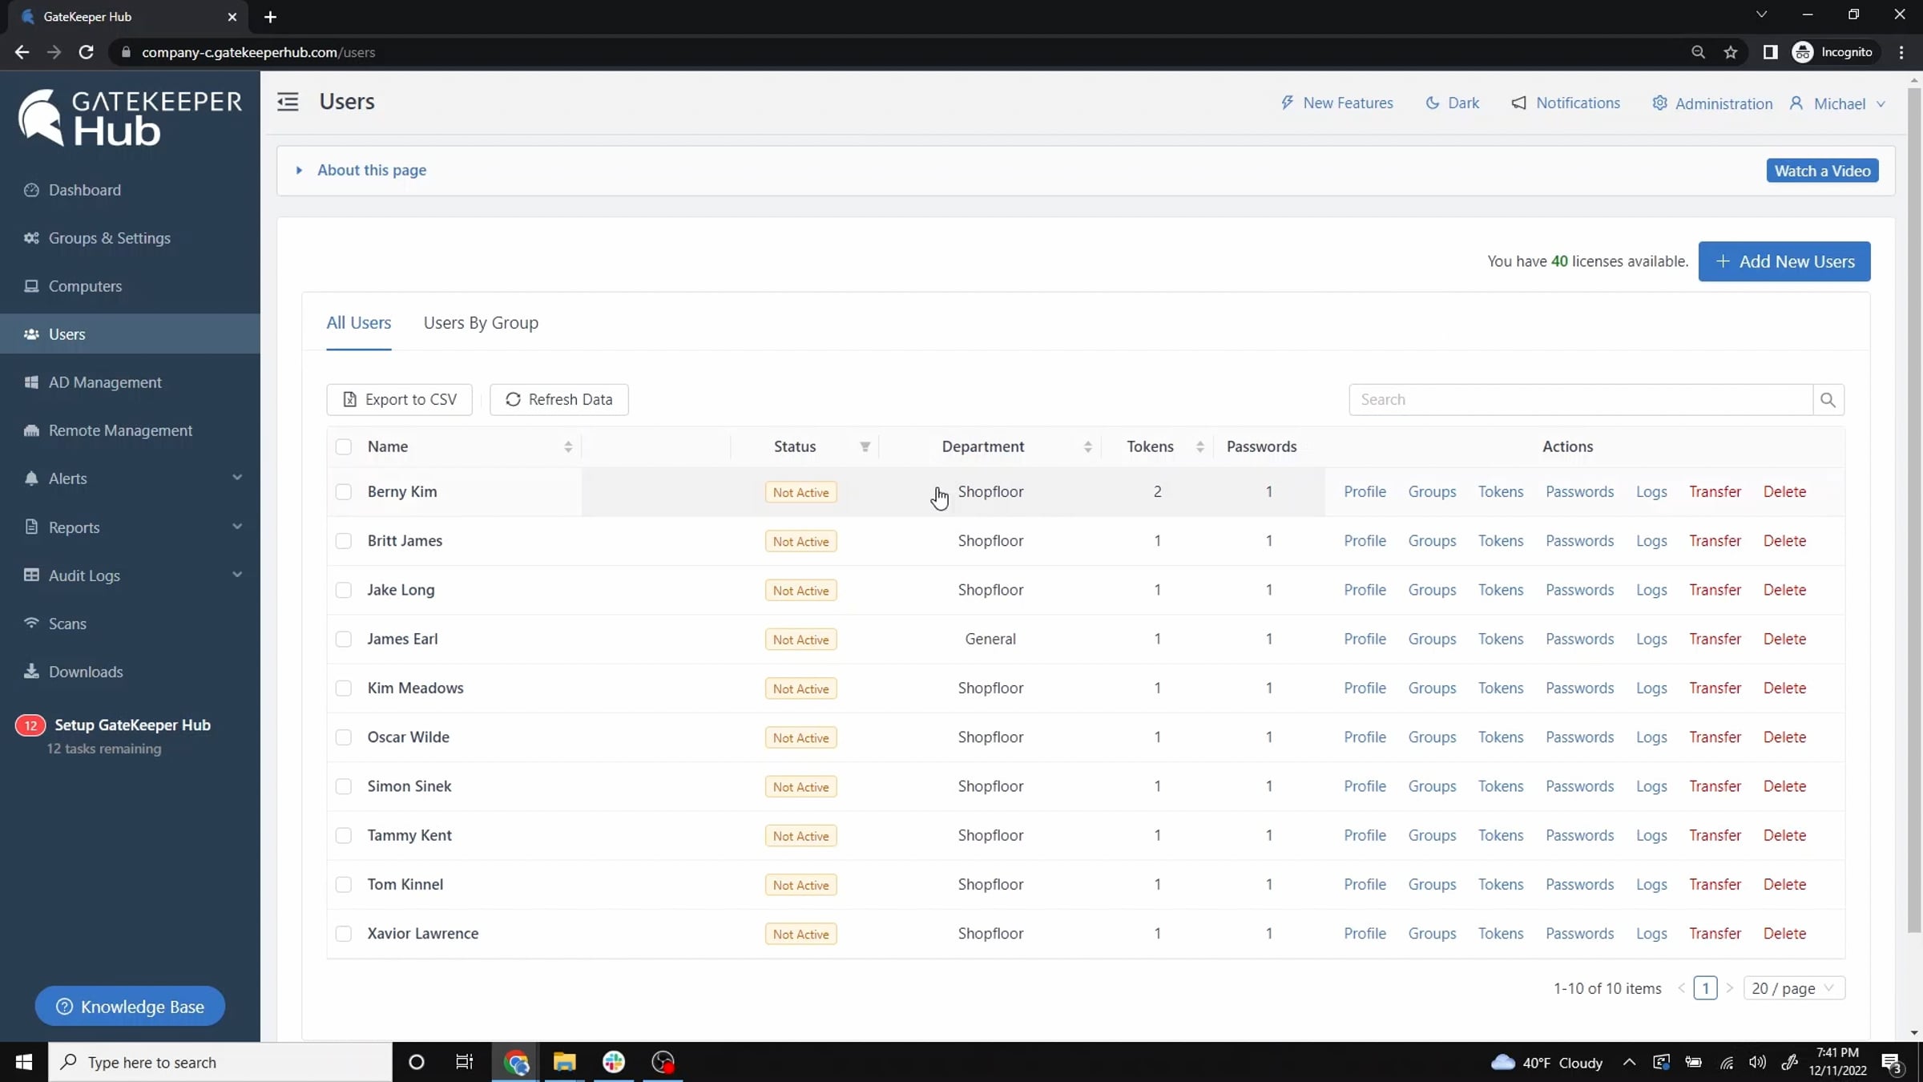Go back using the browser back arrow

click(22, 52)
